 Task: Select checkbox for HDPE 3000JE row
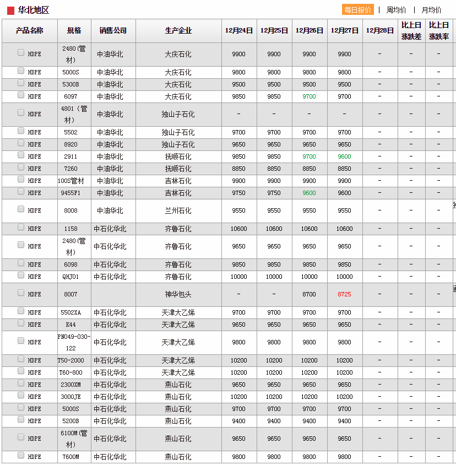click(21, 396)
